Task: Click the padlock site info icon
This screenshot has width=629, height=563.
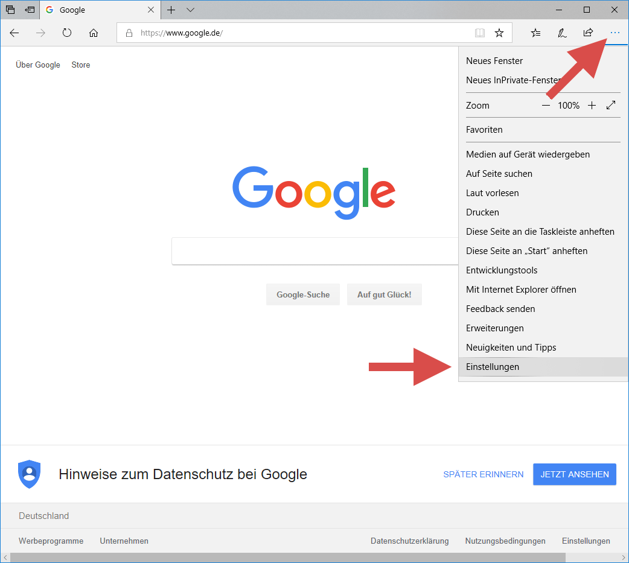Action: [x=129, y=33]
